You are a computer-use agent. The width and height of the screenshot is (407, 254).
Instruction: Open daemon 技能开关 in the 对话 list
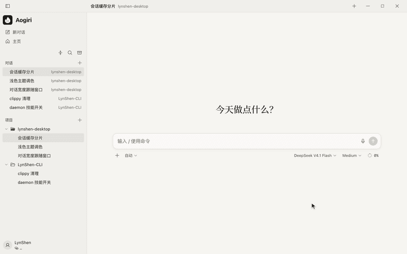44,107
